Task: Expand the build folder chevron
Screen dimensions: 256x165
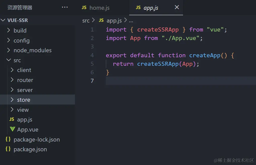Action: [x=9, y=30]
